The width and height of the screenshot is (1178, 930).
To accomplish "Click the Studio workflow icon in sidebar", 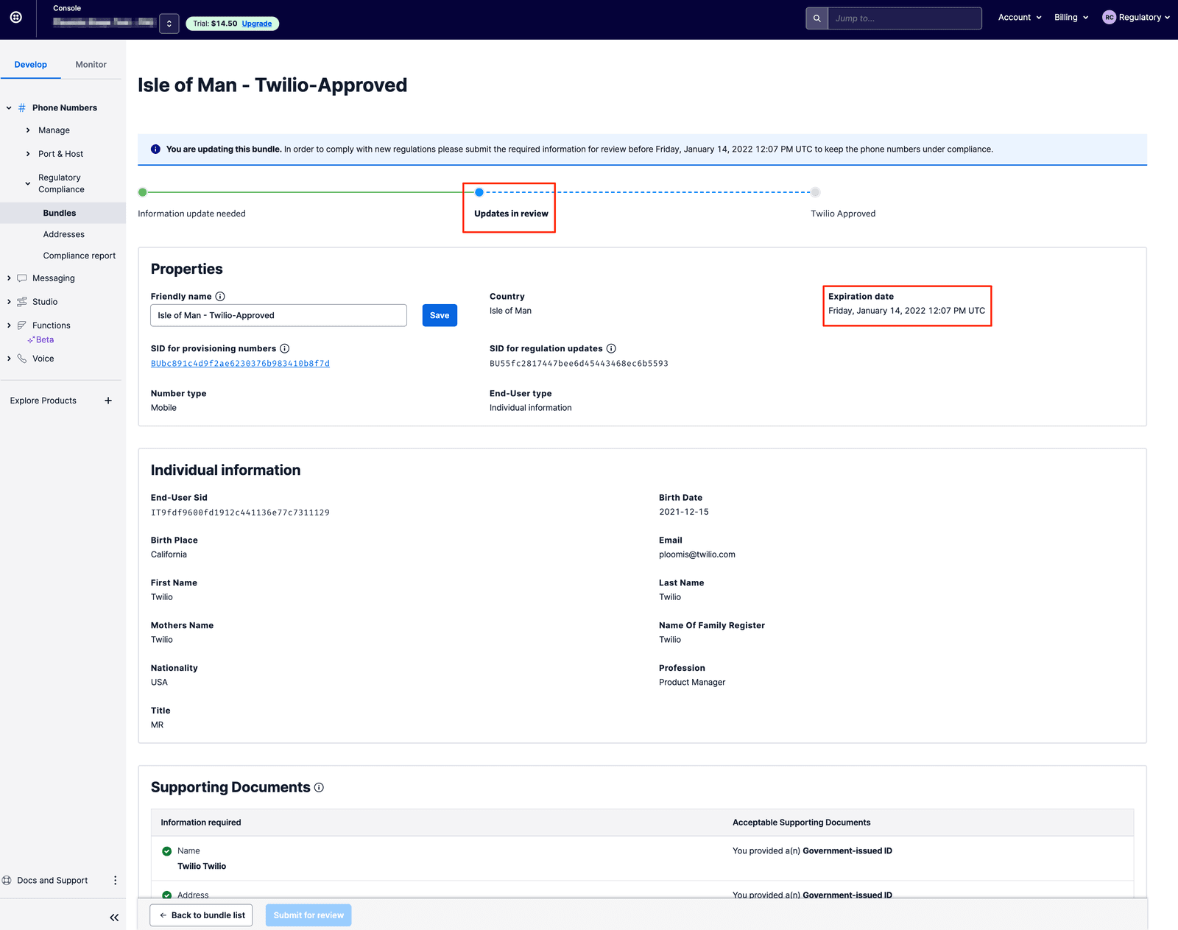I will (x=21, y=301).
